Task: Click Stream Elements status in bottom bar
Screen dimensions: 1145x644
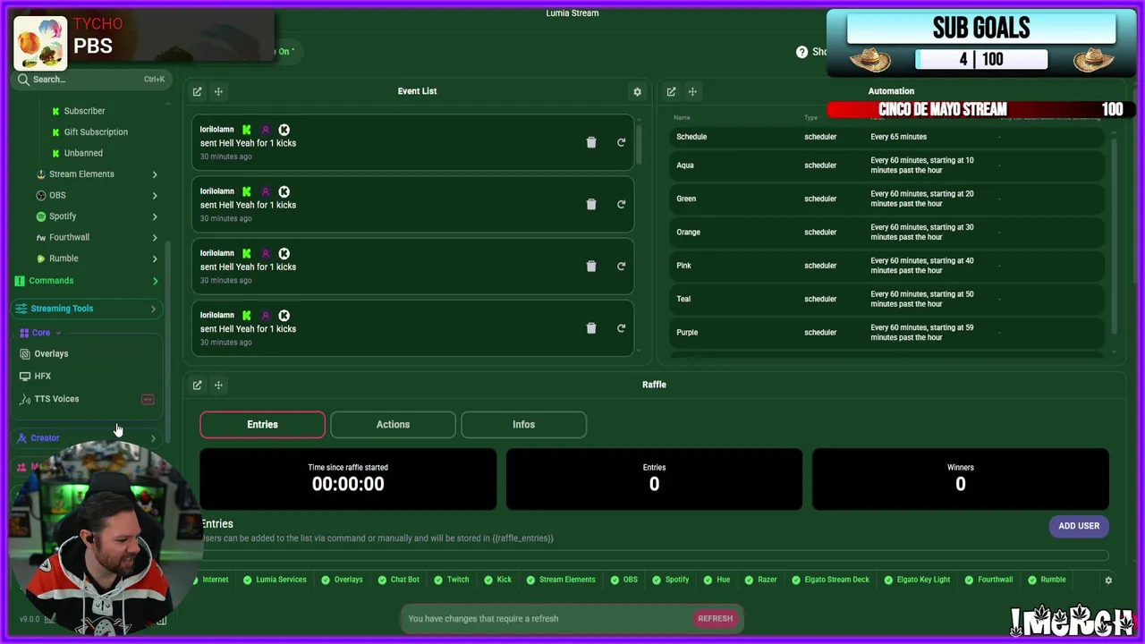Action: (x=561, y=580)
